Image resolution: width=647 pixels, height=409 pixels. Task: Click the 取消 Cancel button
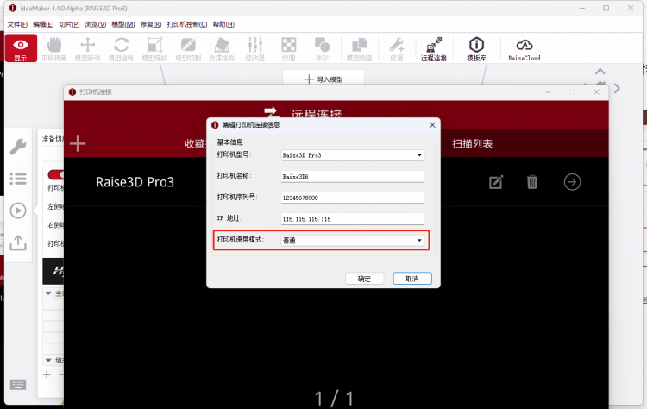(412, 279)
